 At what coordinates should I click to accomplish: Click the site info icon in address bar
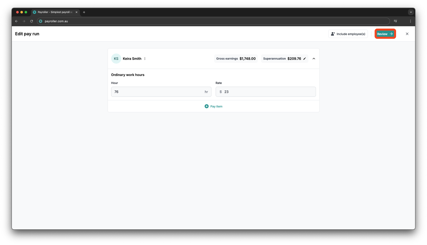pyautogui.click(x=40, y=21)
